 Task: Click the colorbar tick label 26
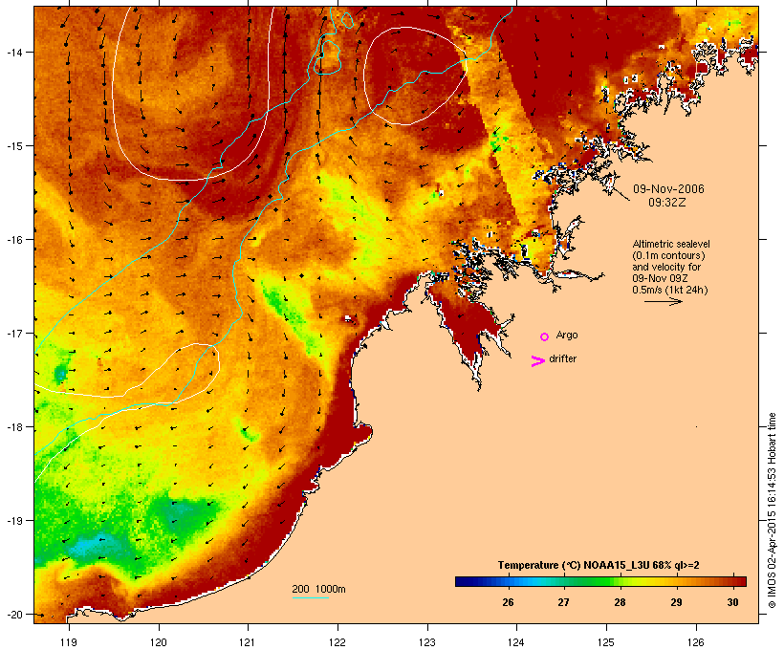point(508,602)
